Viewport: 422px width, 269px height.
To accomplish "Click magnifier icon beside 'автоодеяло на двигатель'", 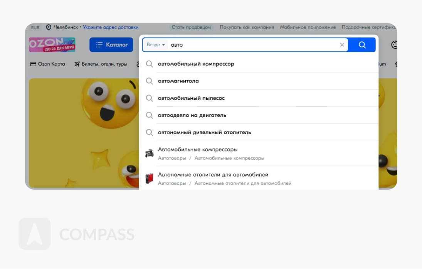I will point(149,115).
